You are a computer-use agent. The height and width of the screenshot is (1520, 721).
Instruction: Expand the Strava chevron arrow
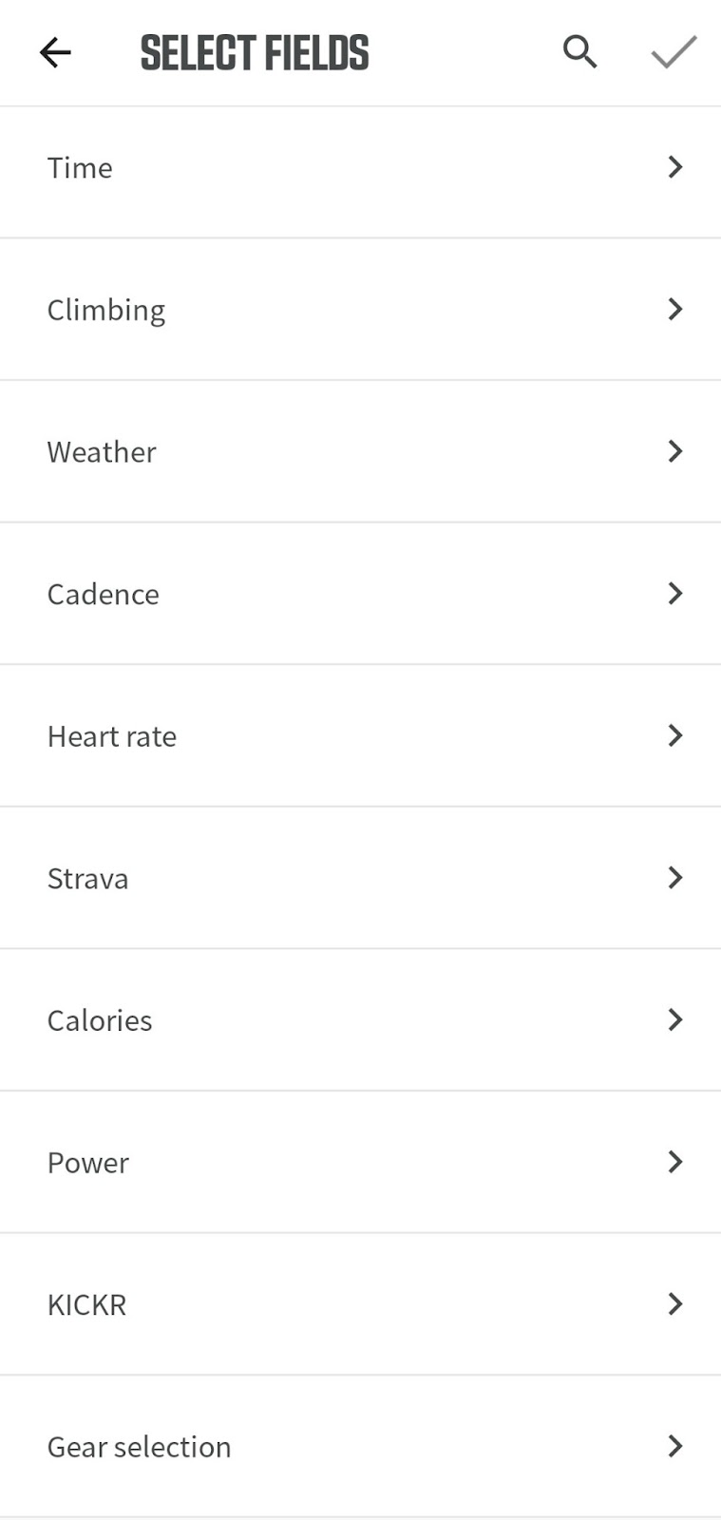(x=674, y=878)
